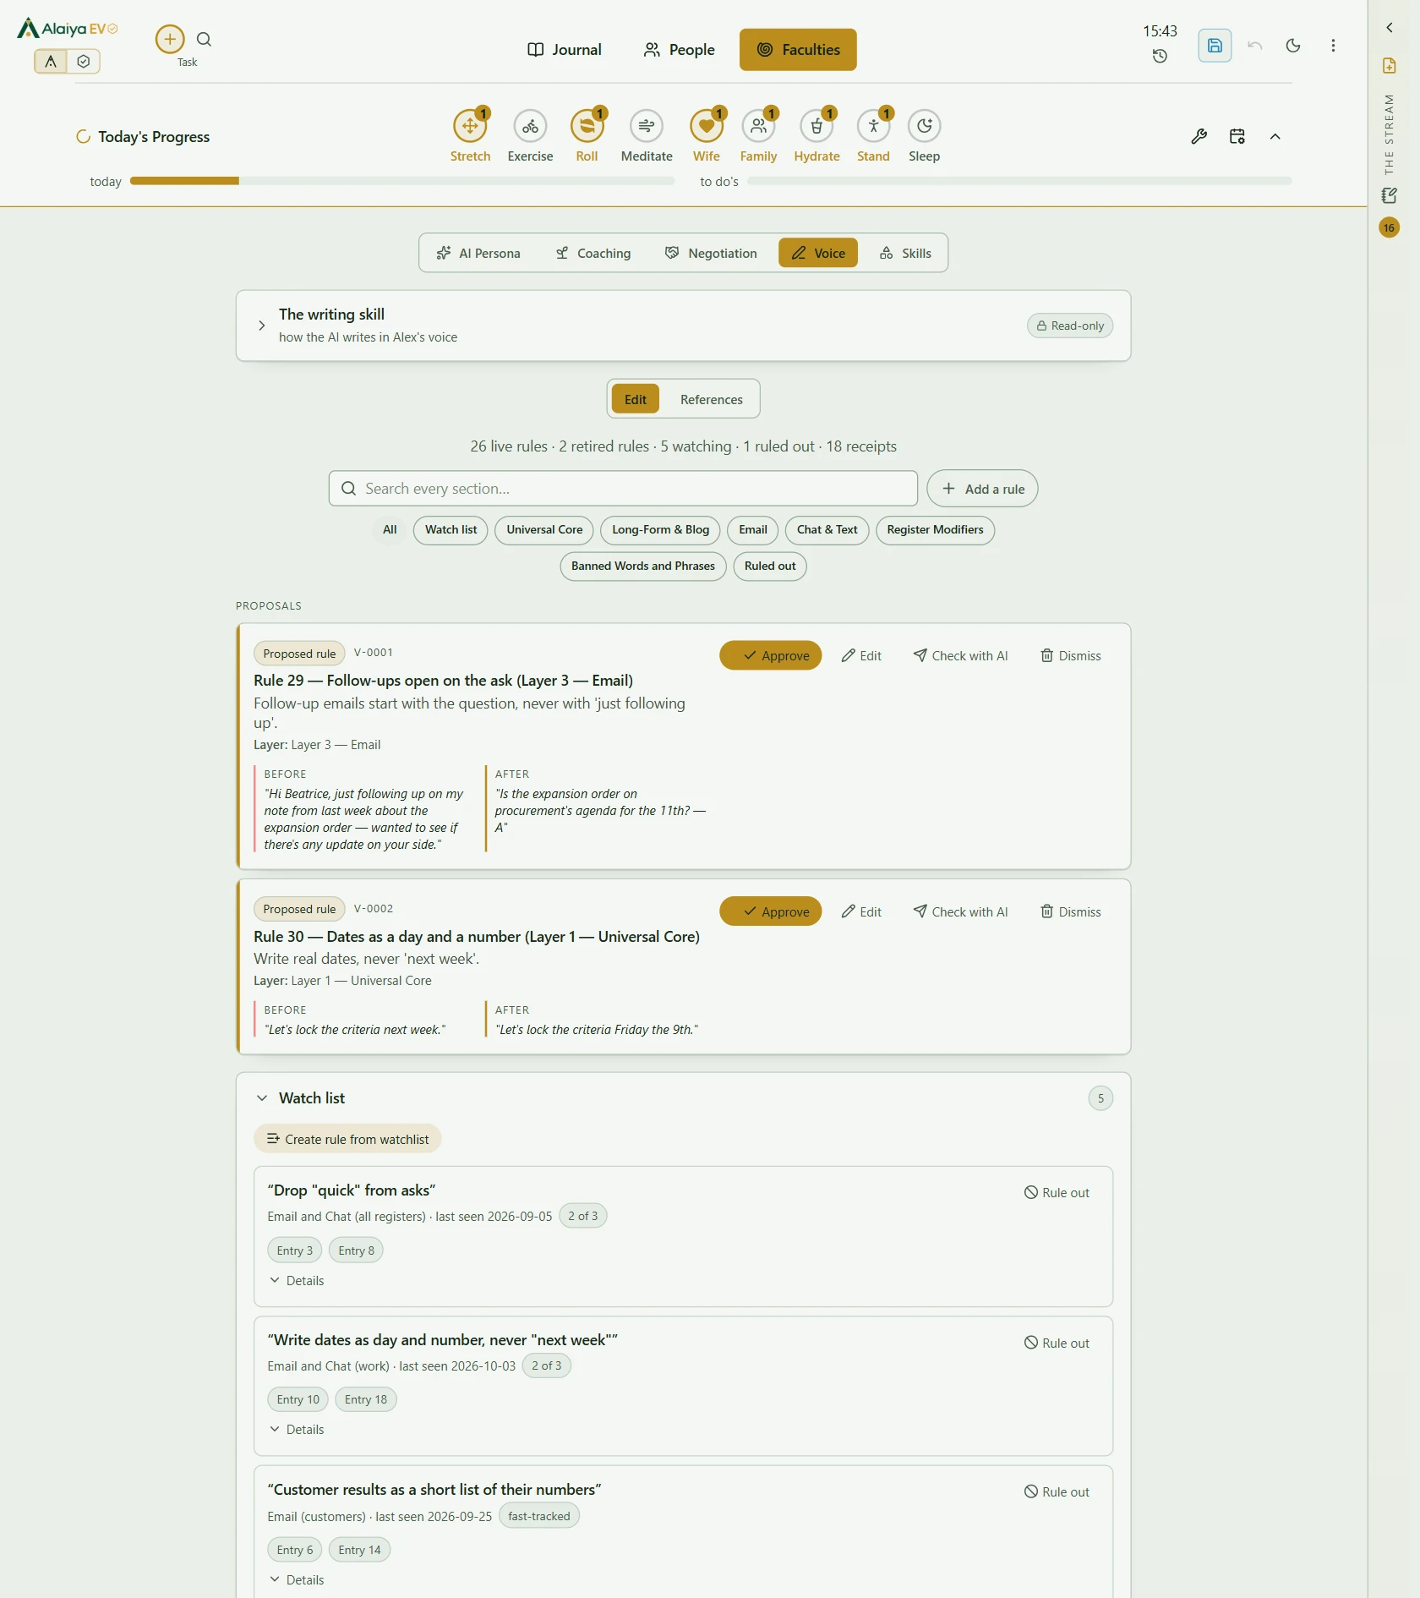Open the Entry 14 reference chip
This screenshot has width=1420, height=1598.
[359, 1551]
